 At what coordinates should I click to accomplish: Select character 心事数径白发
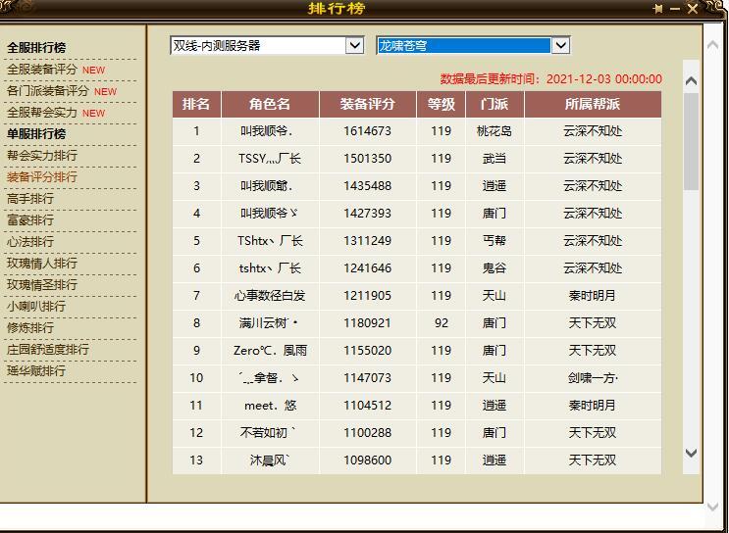(x=270, y=296)
